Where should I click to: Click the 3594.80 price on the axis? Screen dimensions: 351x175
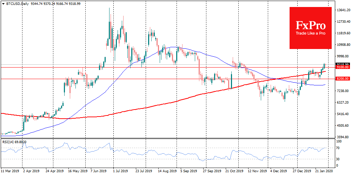click(x=343, y=137)
